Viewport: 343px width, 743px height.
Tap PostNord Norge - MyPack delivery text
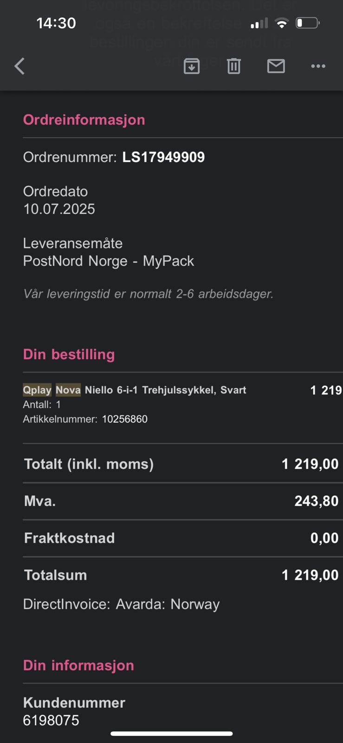(x=109, y=261)
